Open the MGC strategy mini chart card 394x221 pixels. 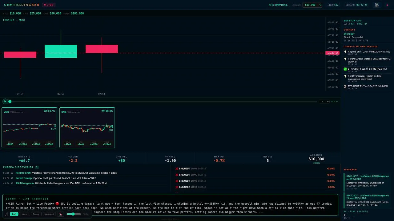pos(29,128)
